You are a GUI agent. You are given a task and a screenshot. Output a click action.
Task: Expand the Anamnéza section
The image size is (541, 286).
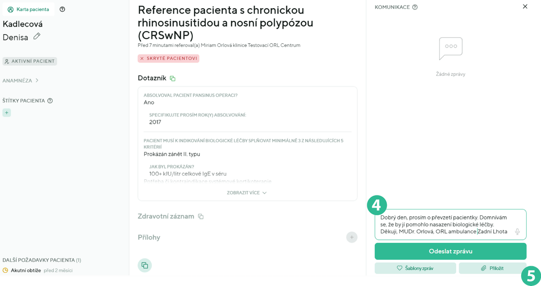21,81
